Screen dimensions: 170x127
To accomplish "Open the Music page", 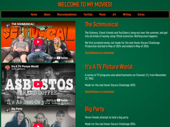I will click(102, 14).
